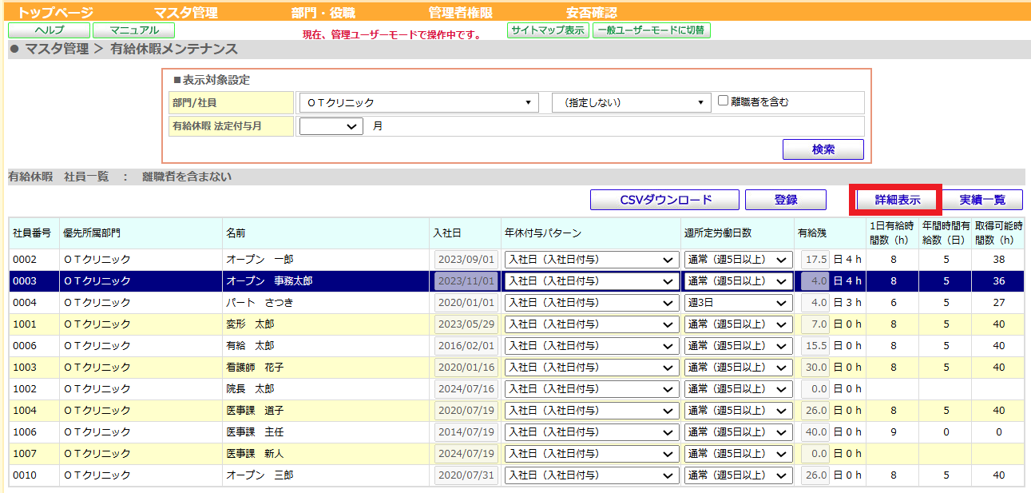This screenshot has height=493, width=1031.
Task: Click the 登録 button
Action: pos(786,200)
